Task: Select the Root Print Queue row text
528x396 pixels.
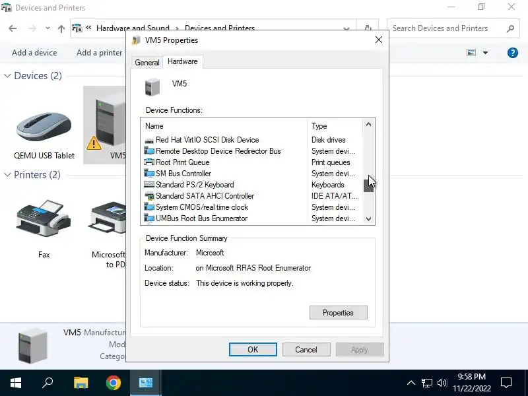Action: click(x=183, y=162)
